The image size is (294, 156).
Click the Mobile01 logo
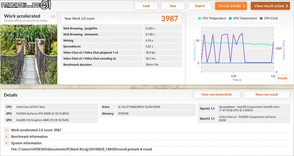(x=26, y=5)
